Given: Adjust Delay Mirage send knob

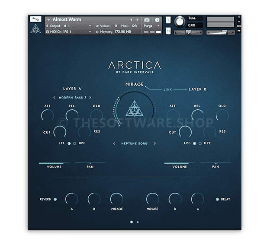Looking at the screenshot, I should pyautogui.click(x=152, y=199).
